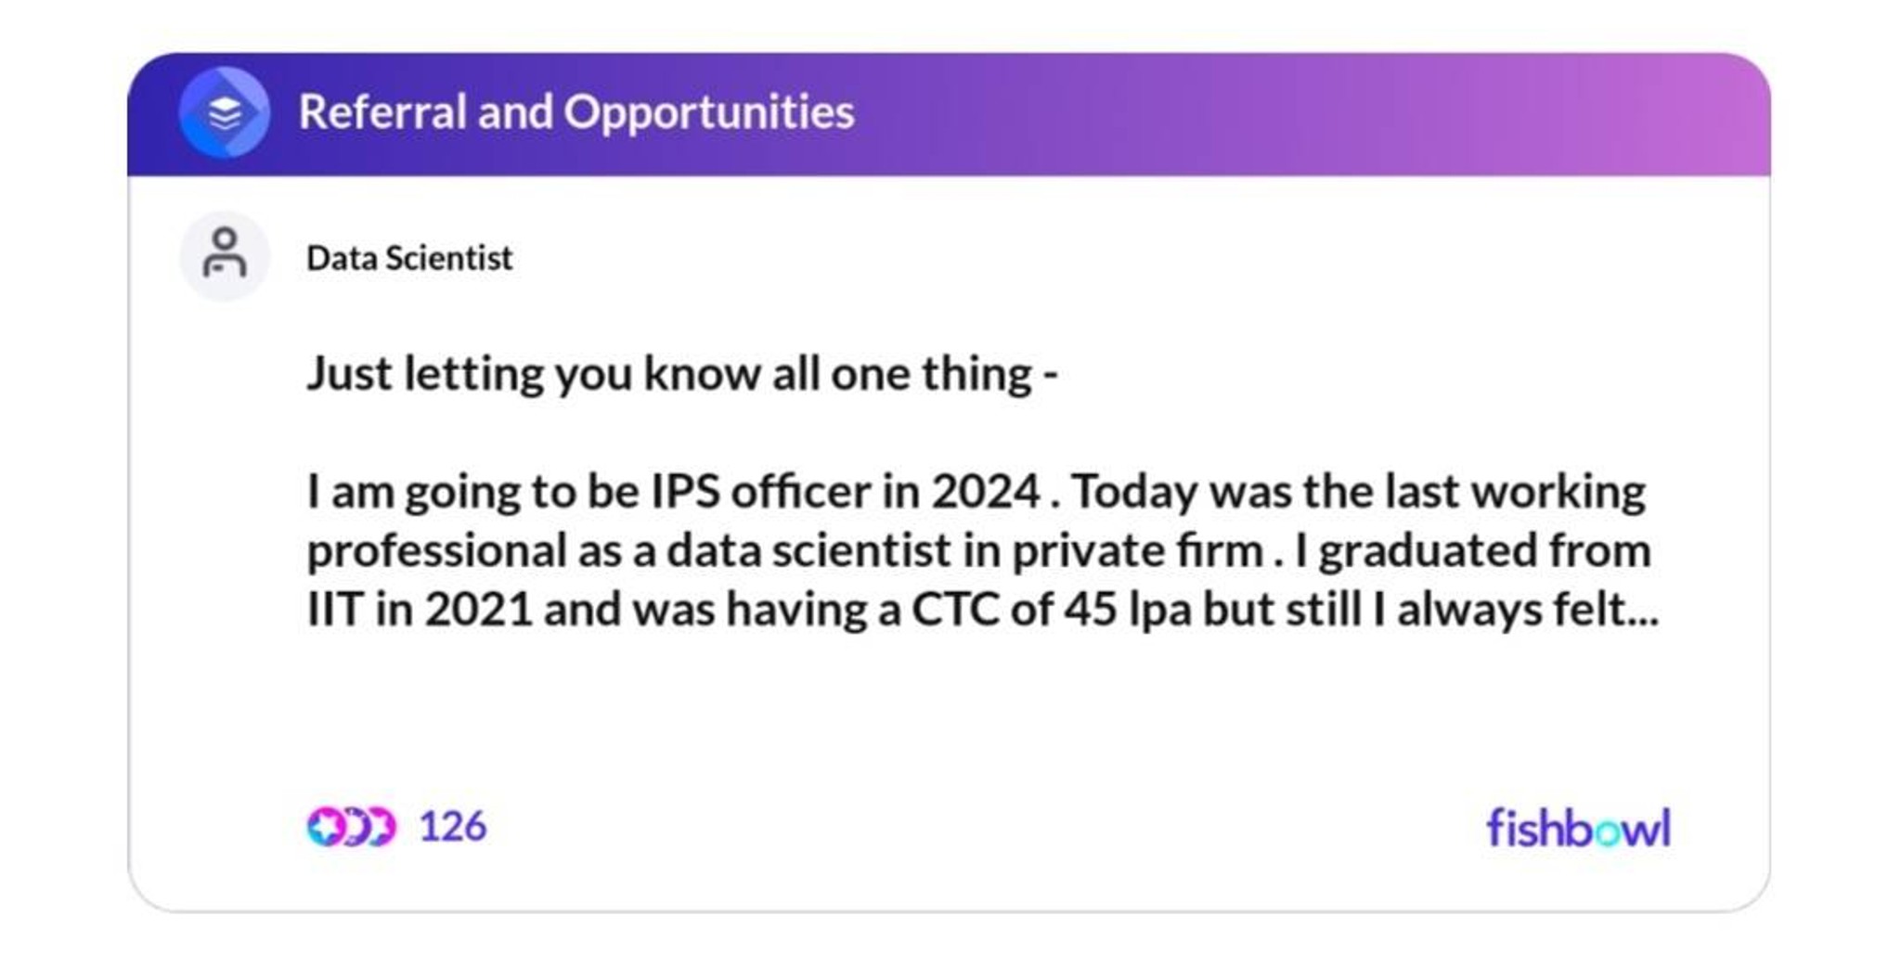
Task: Click the teal 'o' in fishbowl logo
Action: tap(1610, 831)
